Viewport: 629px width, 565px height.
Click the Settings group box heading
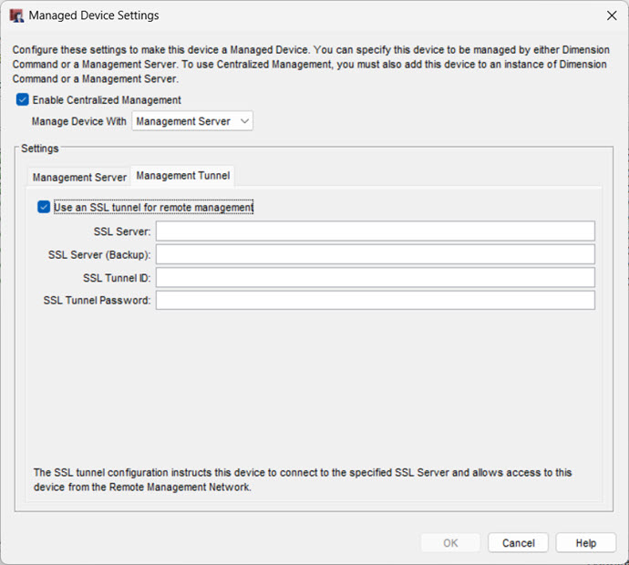click(x=40, y=148)
